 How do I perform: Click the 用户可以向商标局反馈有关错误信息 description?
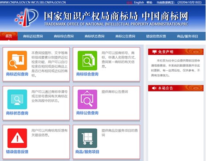pyautogui.click(x=50, y=133)
